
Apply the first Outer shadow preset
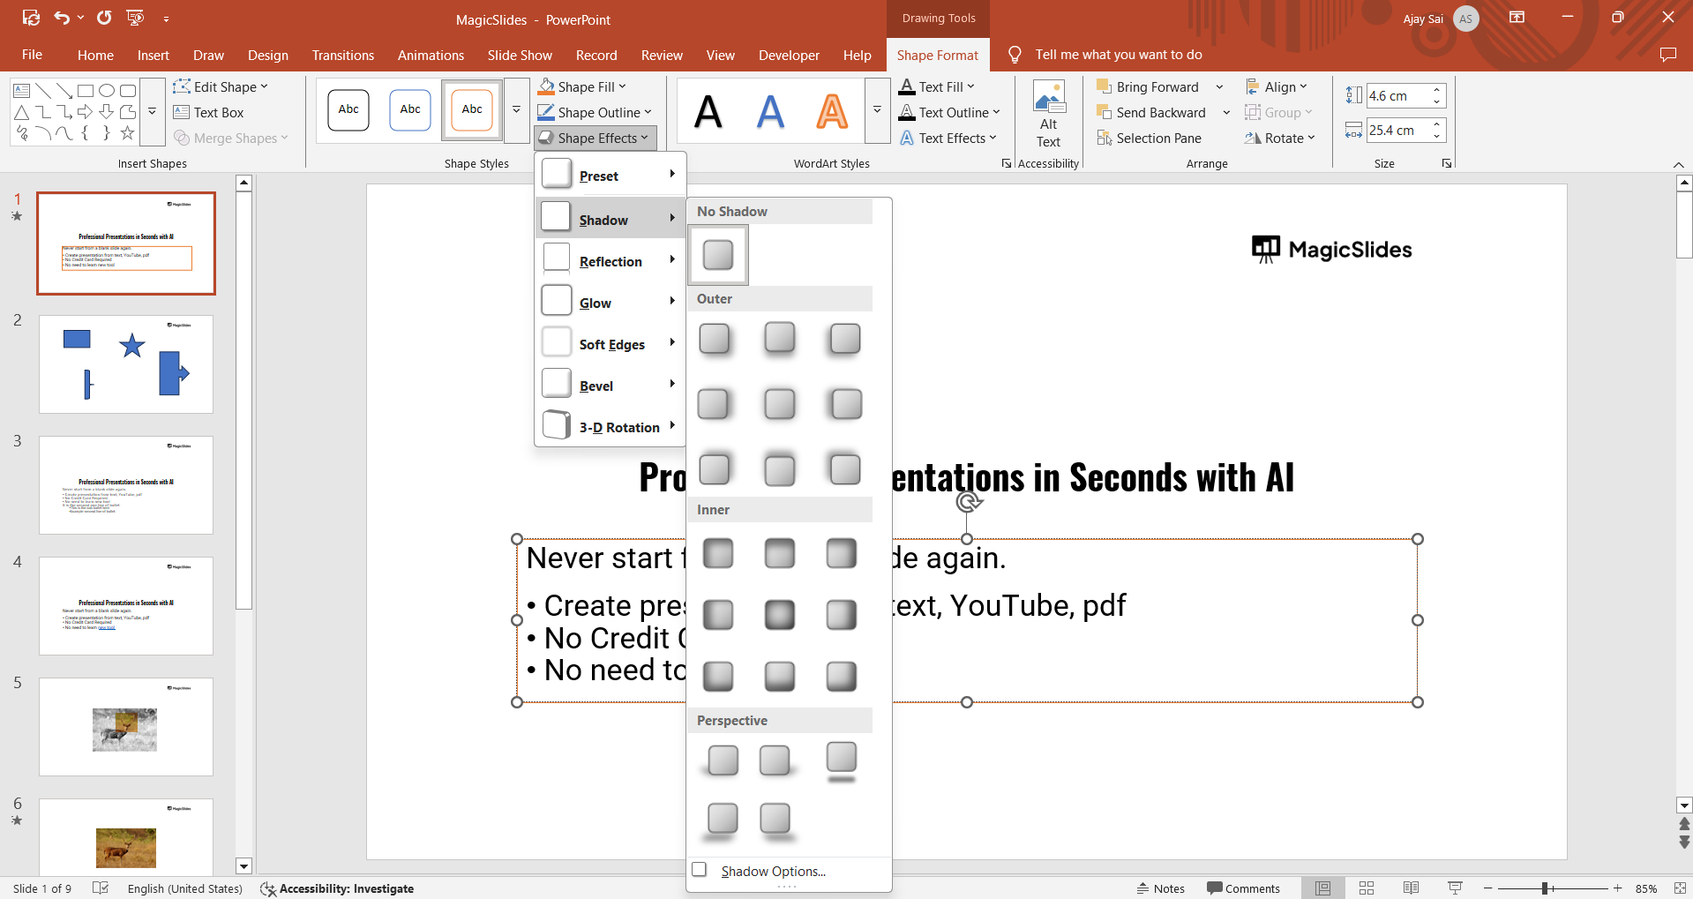coord(715,339)
